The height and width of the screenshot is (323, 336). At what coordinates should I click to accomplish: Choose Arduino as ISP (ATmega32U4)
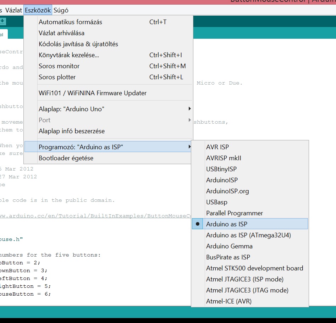[x=250, y=235]
